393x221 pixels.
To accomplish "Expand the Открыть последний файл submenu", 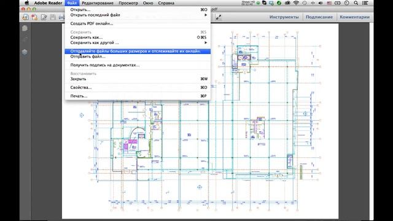I will coord(138,15).
